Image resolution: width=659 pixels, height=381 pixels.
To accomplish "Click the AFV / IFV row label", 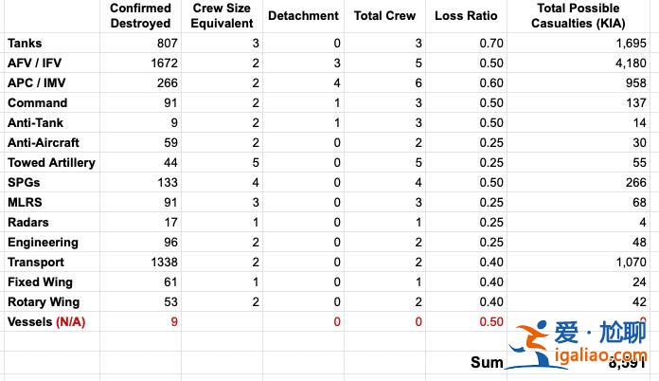I will (36, 63).
